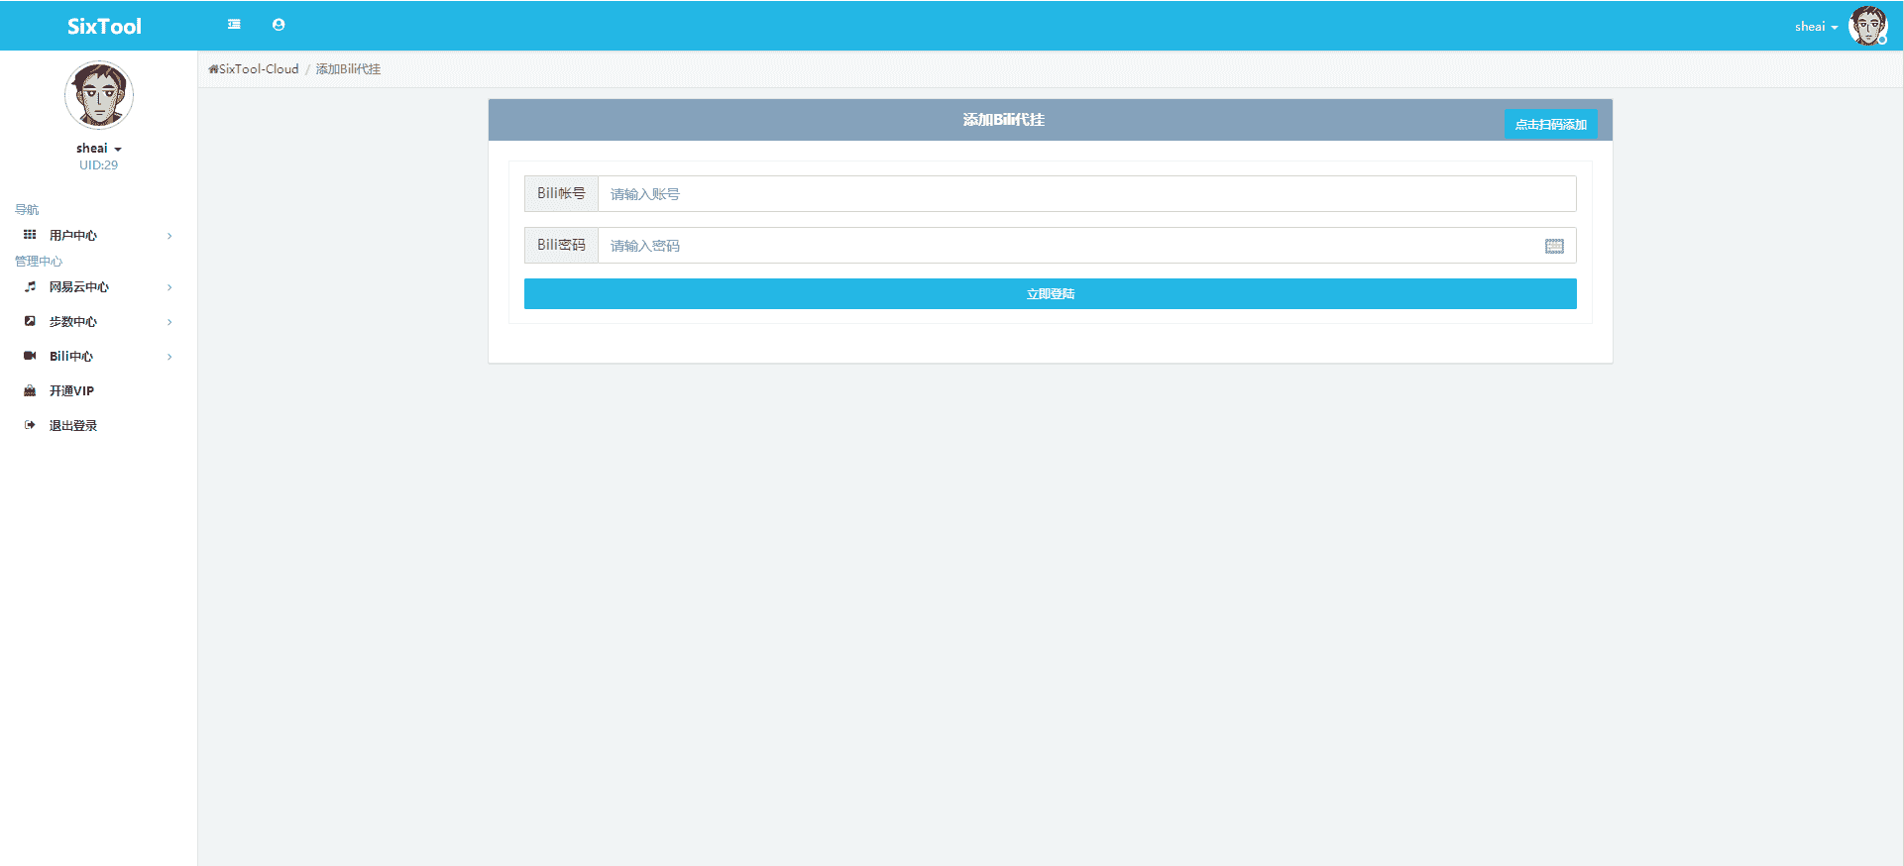
Task: Expand the 用户中心 chevron arrow
Action: (x=169, y=236)
